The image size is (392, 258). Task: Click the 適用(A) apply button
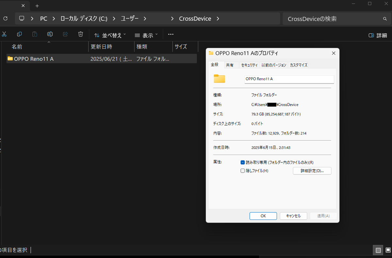click(323, 216)
